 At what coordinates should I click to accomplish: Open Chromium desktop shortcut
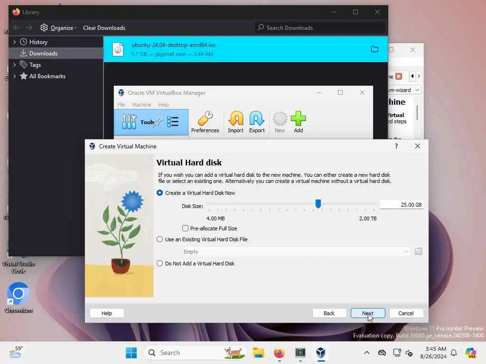19,298
